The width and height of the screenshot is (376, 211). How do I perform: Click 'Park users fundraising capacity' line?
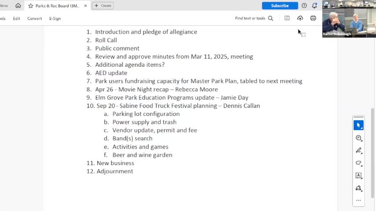[199, 81]
